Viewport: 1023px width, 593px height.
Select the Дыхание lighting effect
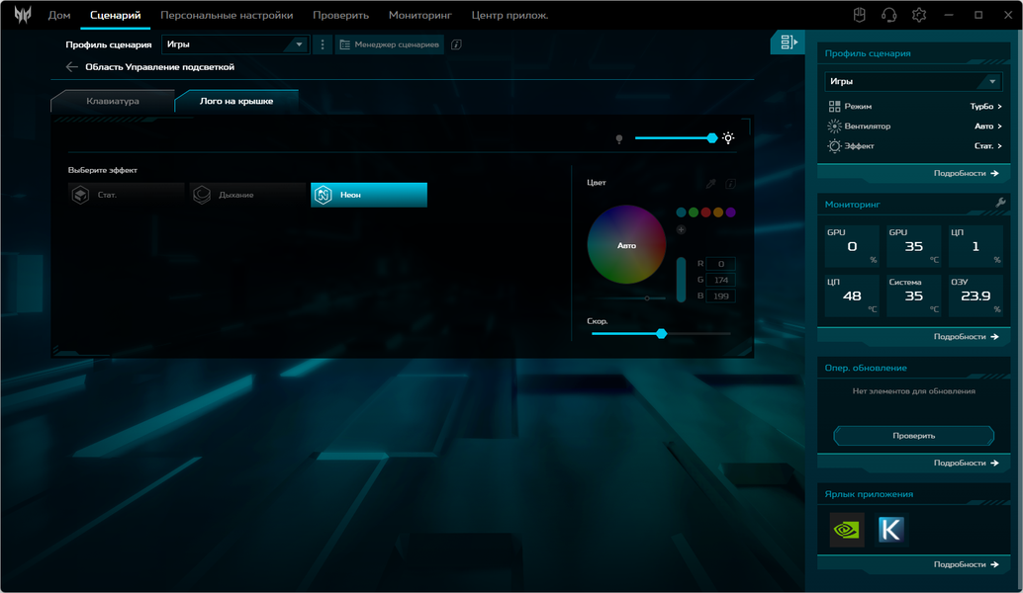(x=247, y=195)
